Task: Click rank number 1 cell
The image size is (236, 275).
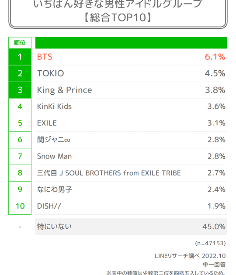Action: pos(20,57)
